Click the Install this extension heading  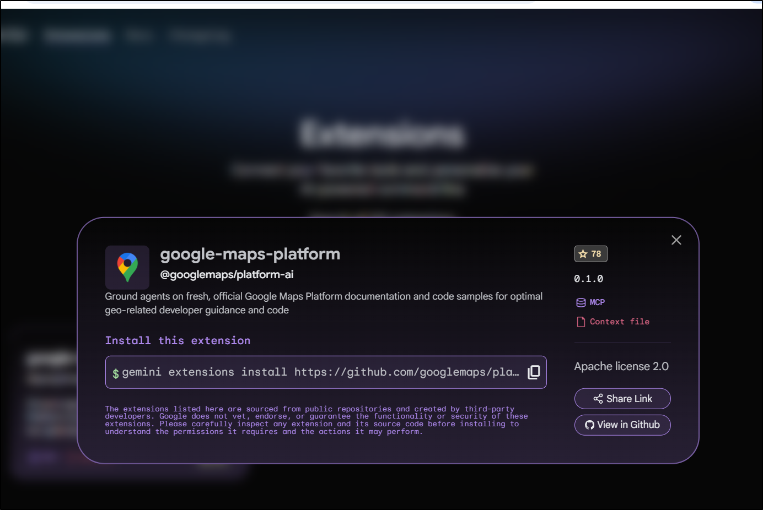point(178,340)
